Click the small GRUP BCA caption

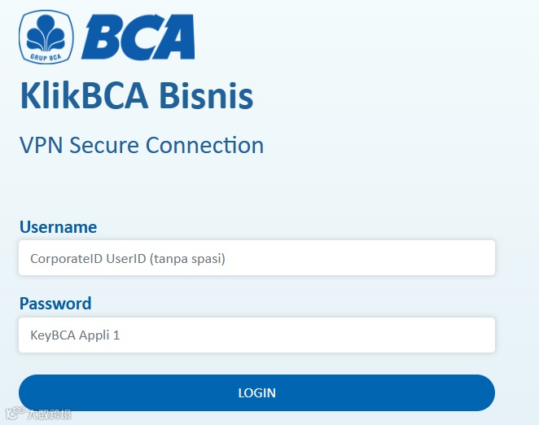pos(46,58)
